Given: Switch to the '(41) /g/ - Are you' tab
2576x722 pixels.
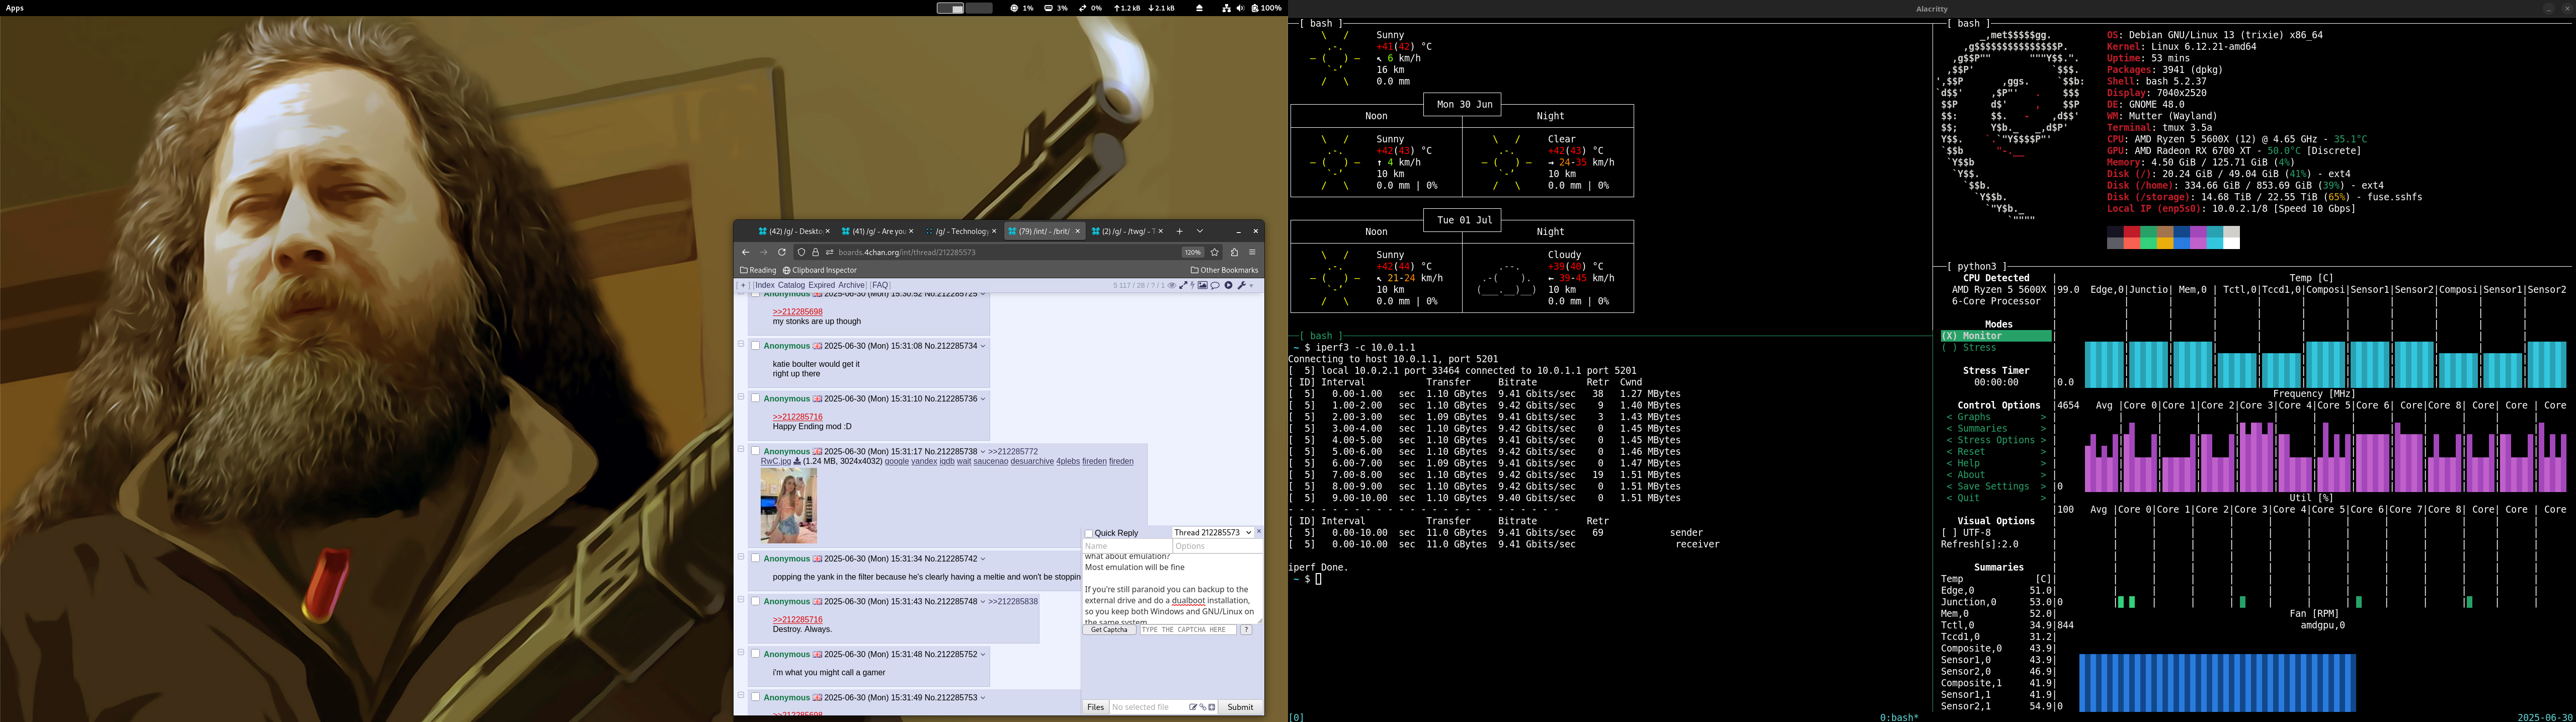Looking at the screenshot, I should pyautogui.click(x=877, y=231).
